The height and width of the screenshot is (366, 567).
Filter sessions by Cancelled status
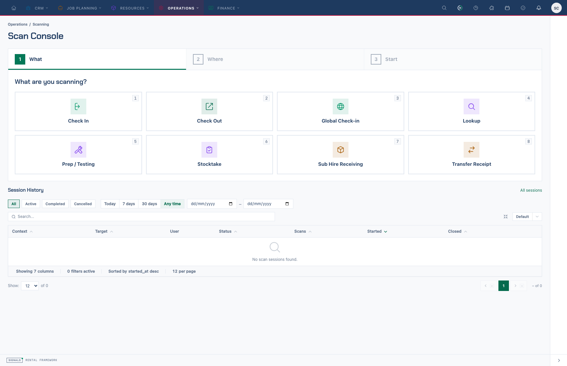(83, 204)
